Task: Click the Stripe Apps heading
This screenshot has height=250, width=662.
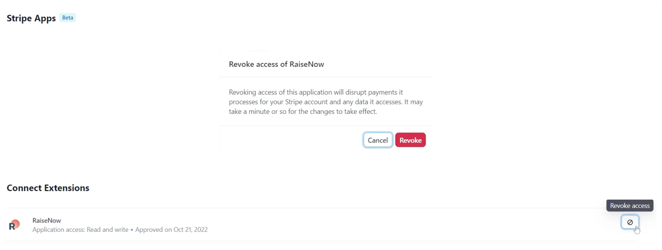Action: [31, 18]
